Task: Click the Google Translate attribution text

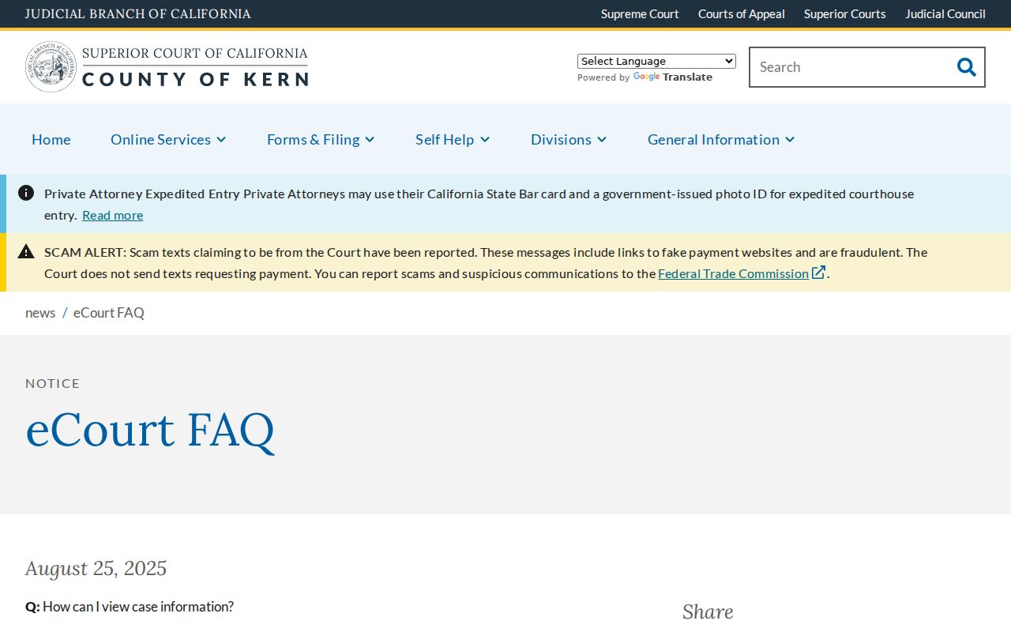Action: (x=645, y=77)
